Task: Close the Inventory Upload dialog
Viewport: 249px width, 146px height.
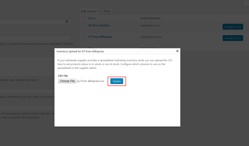Action: (x=177, y=51)
